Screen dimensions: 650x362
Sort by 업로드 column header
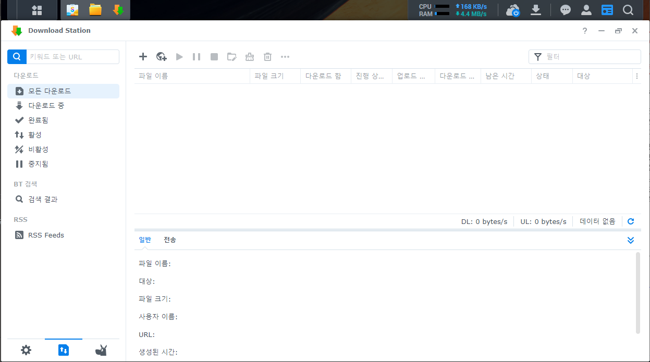(414, 76)
